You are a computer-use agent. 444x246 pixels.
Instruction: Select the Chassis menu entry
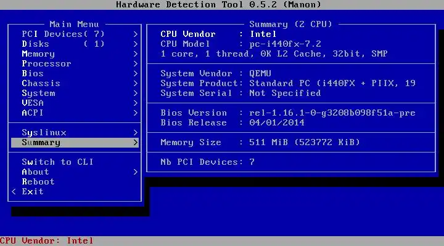[75, 83]
